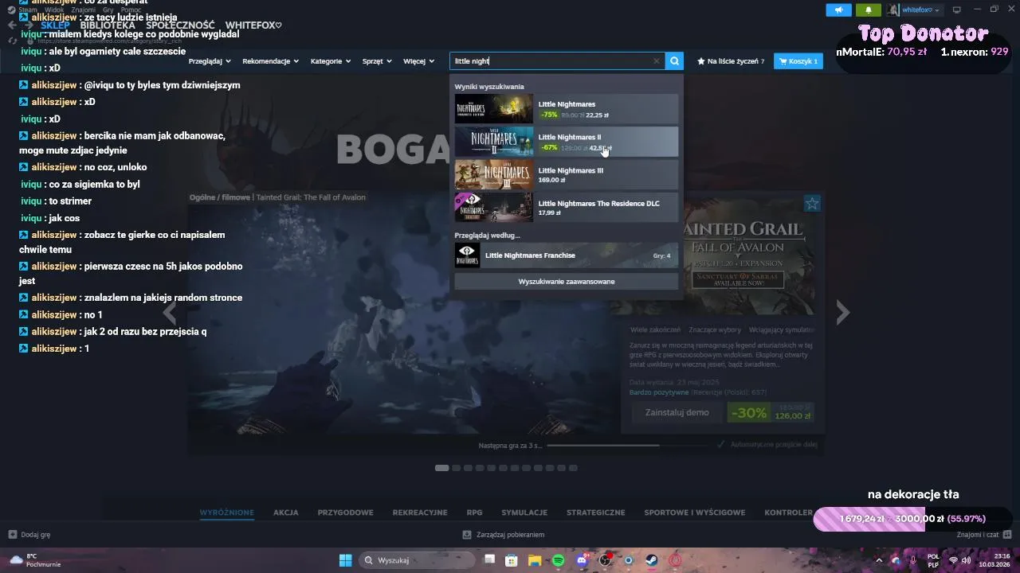Show next featured game with right arrow

click(x=842, y=313)
